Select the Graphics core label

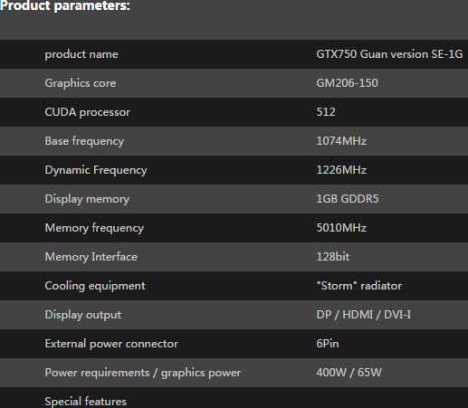tap(81, 83)
